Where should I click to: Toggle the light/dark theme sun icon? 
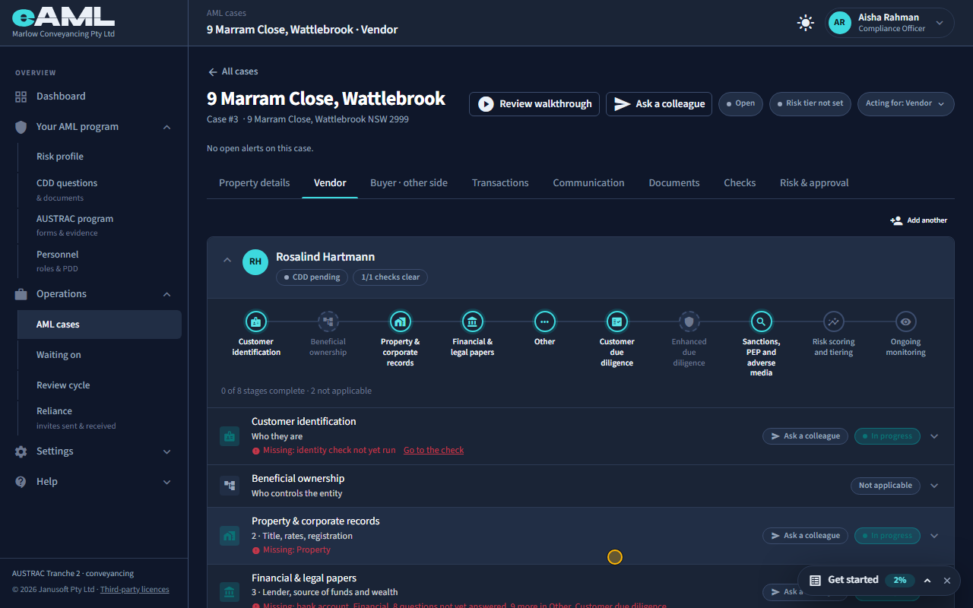pyautogui.click(x=805, y=23)
